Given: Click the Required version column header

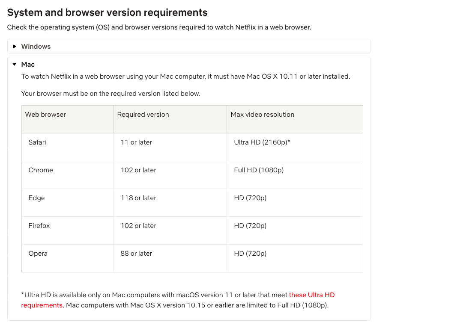Looking at the screenshot, I should click(x=143, y=115).
